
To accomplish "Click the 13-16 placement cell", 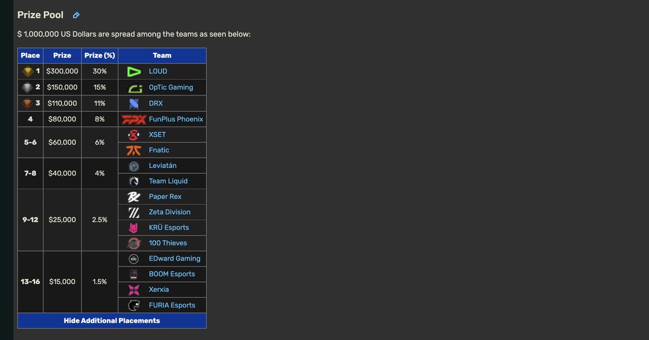I will (30, 282).
